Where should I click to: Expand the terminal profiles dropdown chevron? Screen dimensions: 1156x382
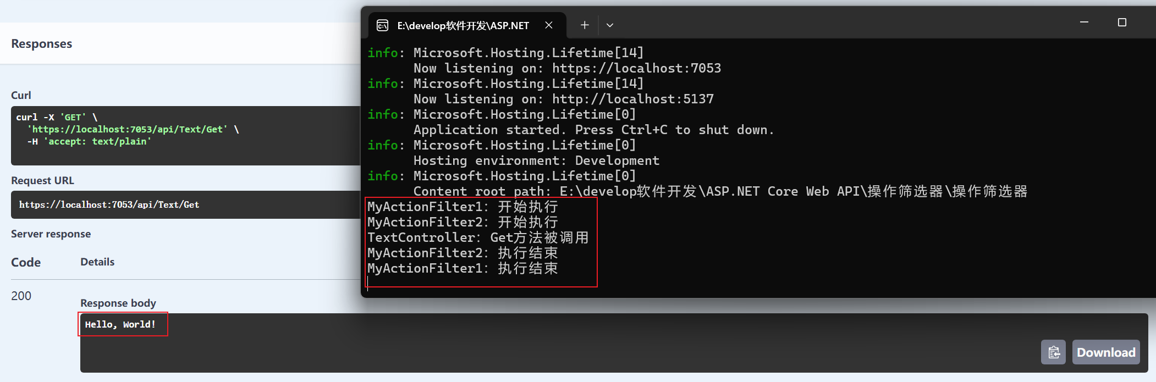coord(610,25)
